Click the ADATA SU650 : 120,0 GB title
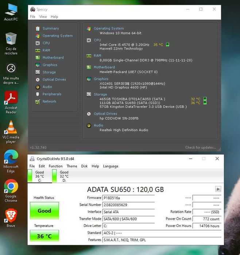The image size is (240, 255). click(125, 189)
